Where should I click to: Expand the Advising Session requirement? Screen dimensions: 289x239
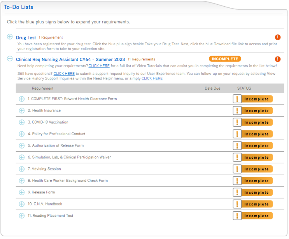[x=22, y=169]
